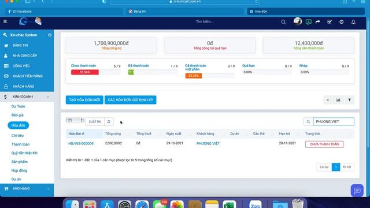This screenshot has height=208, width=370.
Task: Click the top bar search magnifier icon
Action: tap(283, 22)
